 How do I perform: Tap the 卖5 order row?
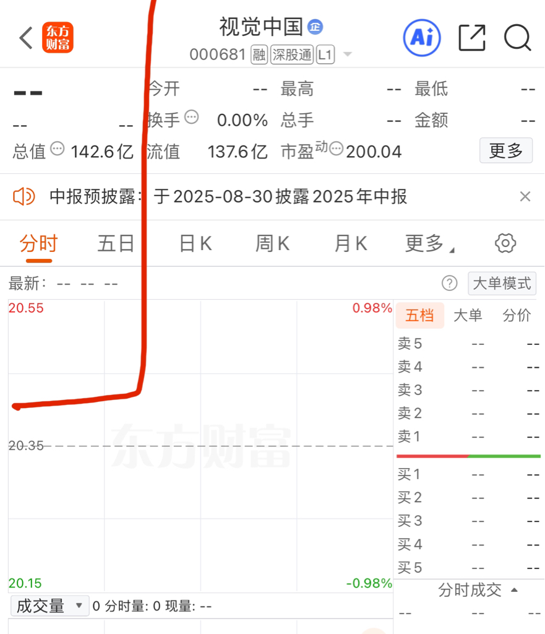(x=469, y=344)
